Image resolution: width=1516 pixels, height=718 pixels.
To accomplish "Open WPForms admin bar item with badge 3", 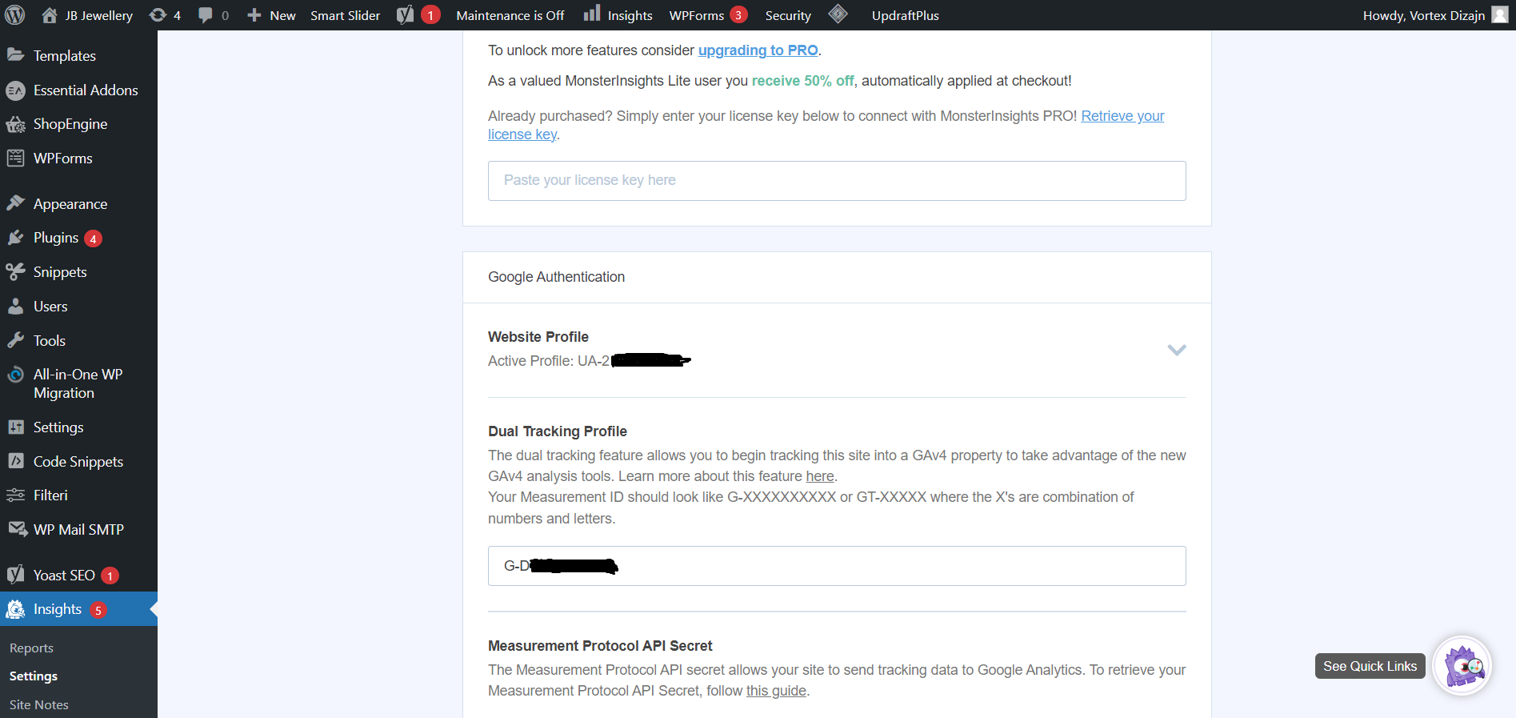I will pyautogui.click(x=708, y=15).
